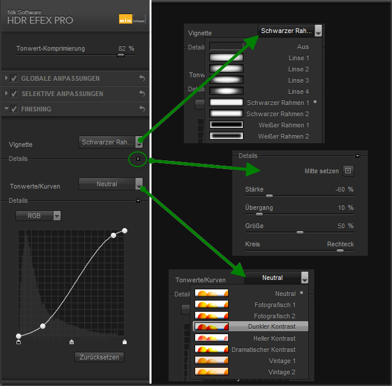Click the Mitte setzen crosshair icon

pyautogui.click(x=348, y=171)
